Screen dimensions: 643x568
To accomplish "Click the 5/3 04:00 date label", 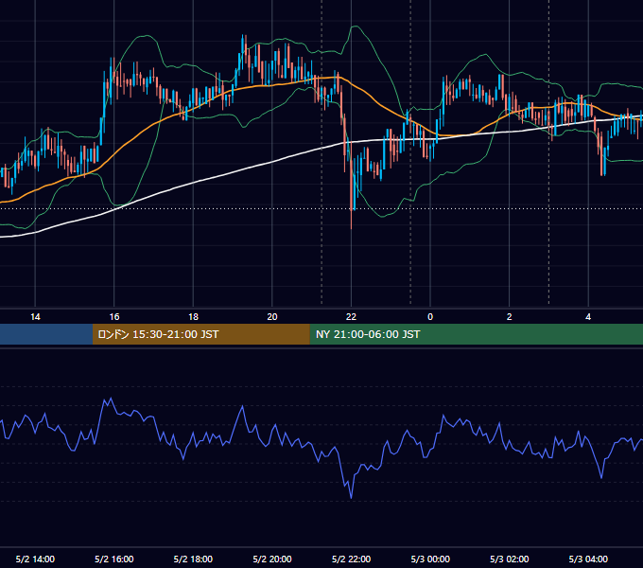I will click(588, 559).
